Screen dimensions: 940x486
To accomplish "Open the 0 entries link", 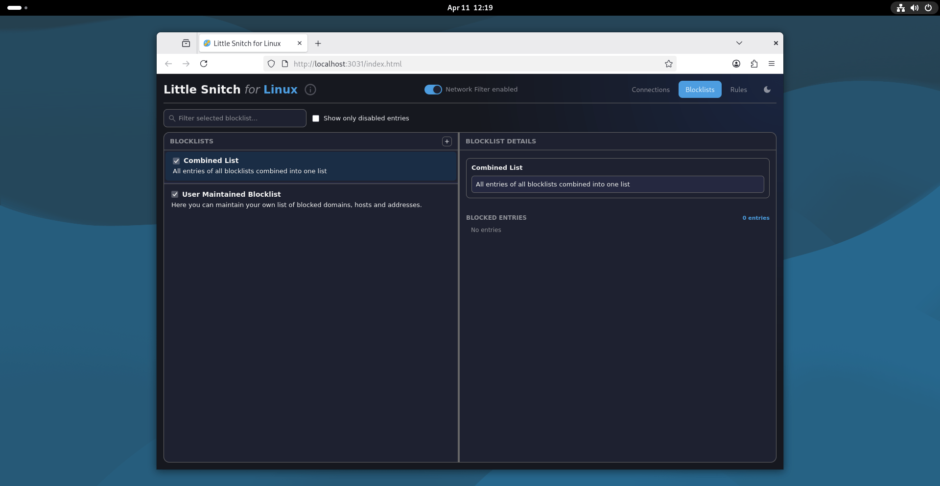I will [x=756, y=218].
